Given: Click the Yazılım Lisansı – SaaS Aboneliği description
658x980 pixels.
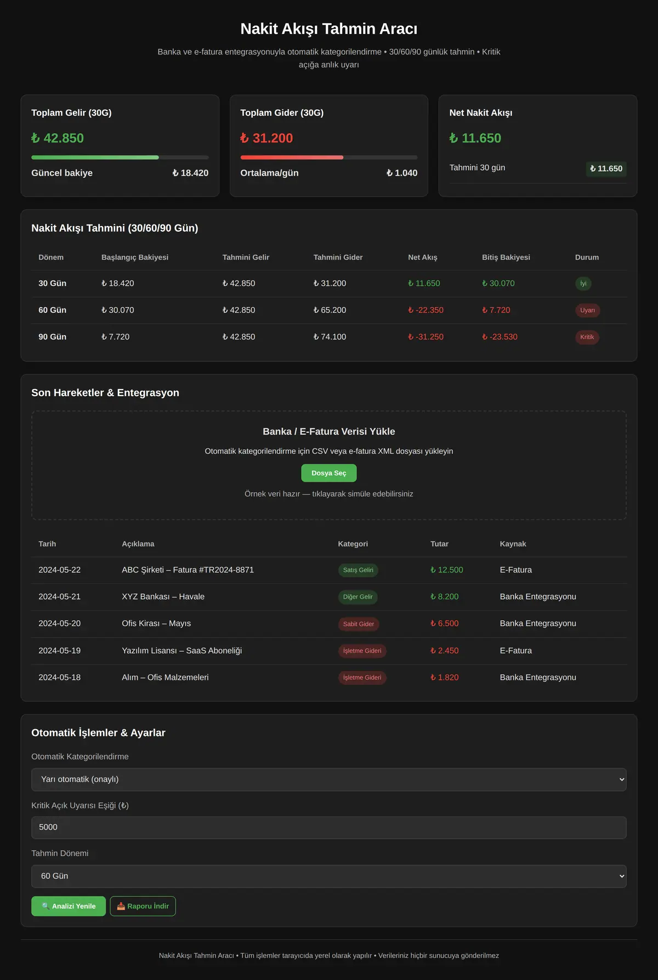Looking at the screenshot, I should pos(181,651).
